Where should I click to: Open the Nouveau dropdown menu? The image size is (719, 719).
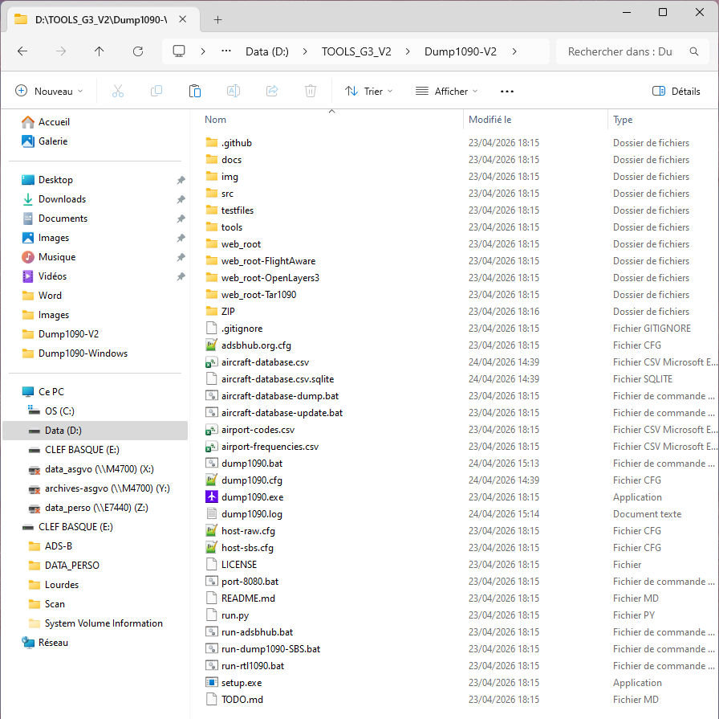(x=49, y=91)
